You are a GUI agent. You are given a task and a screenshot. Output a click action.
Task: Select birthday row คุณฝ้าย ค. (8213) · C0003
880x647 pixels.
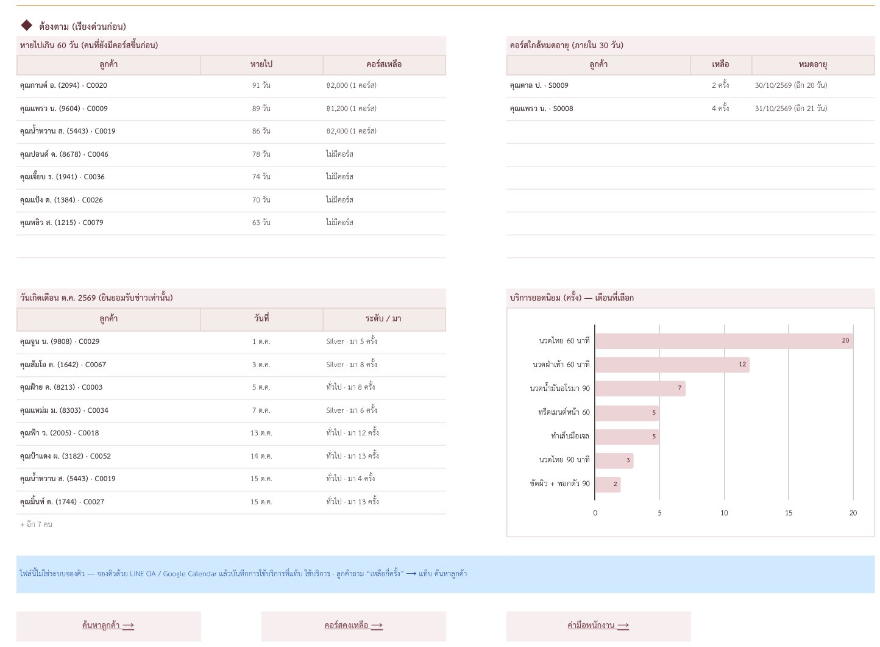(x=231, y=387)
